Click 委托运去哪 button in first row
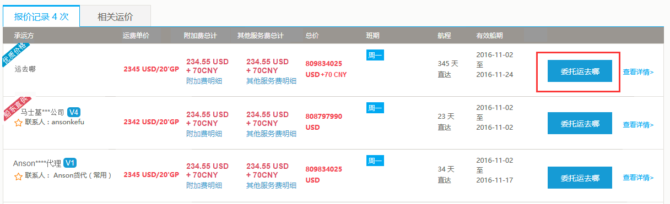 [580, 71]
